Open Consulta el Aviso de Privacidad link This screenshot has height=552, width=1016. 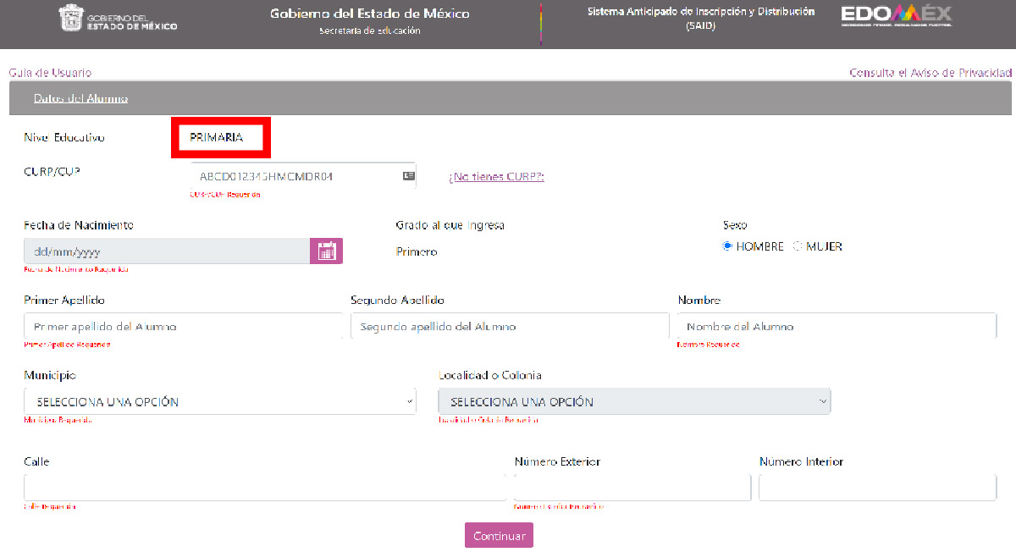(930, 73)
